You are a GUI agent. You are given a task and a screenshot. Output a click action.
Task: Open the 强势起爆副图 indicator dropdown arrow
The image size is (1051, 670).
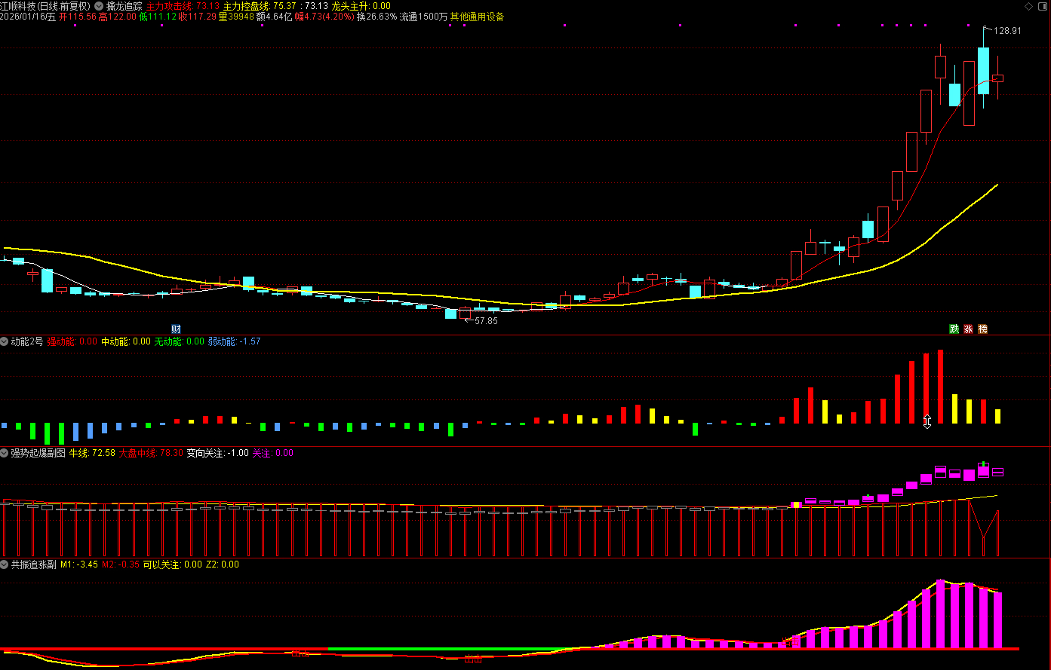click(x=5, y=453)
